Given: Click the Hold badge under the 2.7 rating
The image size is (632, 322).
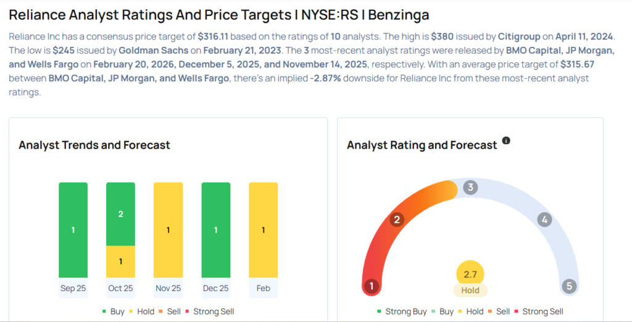Looking at the screenshot, I should coord(470,290).
